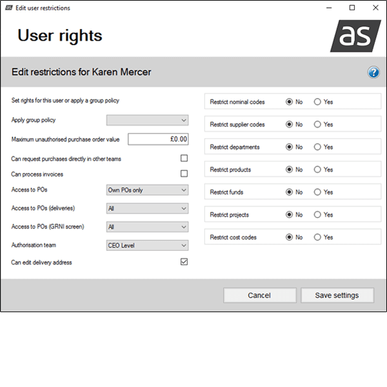Select Yes for Restrict supplier codes
Screen dimensions: 387x387
click(317, 124)
